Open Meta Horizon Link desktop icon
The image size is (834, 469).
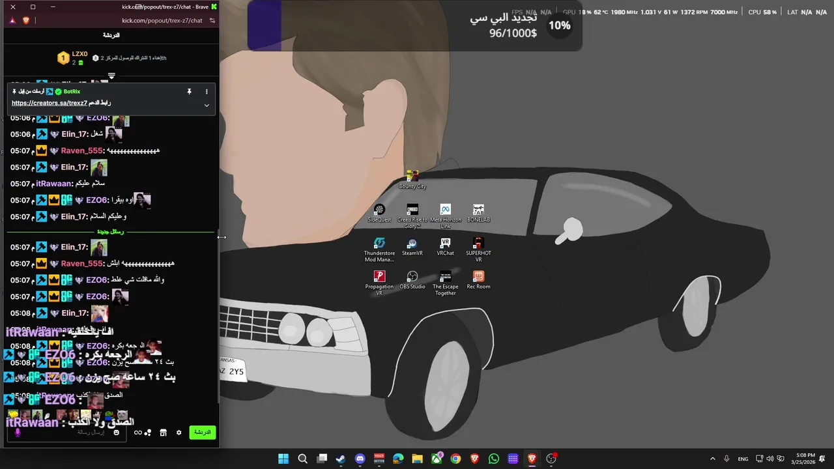[446, 216]
